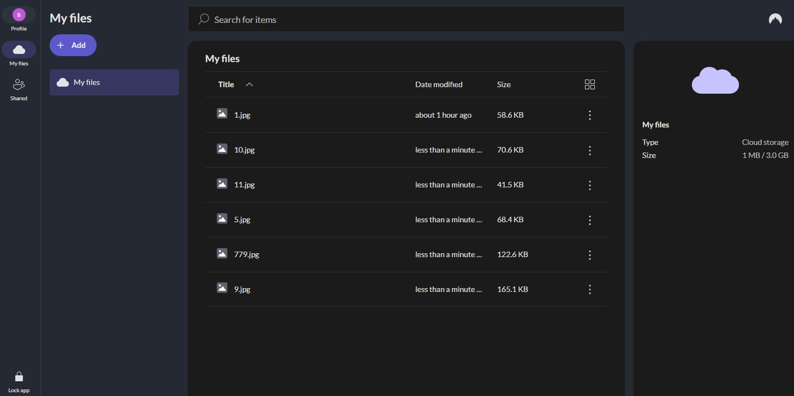Click the 41.5 KB size value

click(x=510, y=185)
